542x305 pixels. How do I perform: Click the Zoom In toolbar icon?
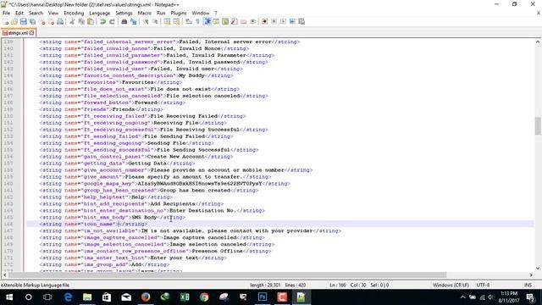click(x=146, y=21)
